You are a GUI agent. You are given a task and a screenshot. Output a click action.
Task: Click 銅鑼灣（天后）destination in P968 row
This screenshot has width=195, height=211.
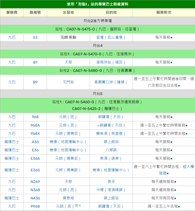tap(111, 206)
